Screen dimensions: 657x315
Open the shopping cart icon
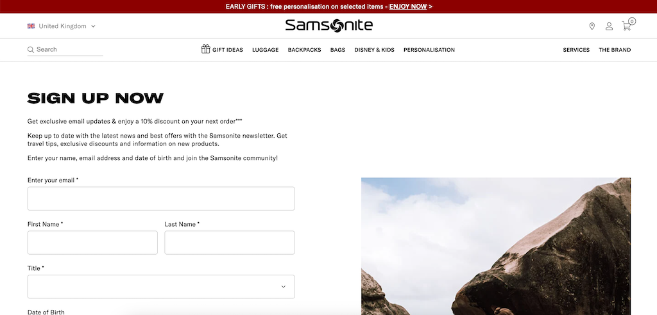coord(628,25)
